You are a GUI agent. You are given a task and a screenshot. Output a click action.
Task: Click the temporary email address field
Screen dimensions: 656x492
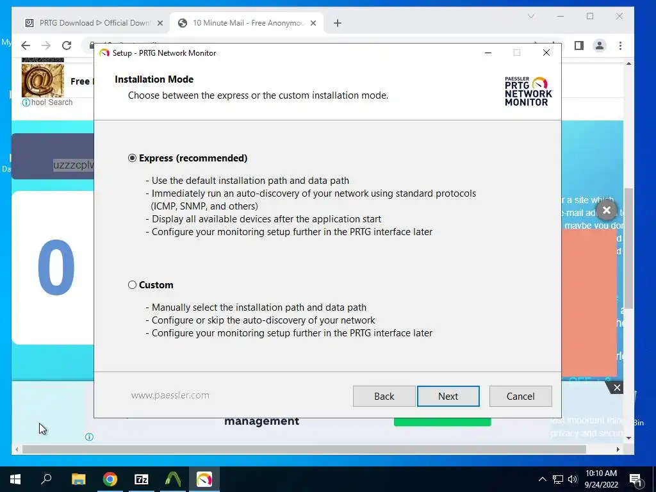[x=53, y=156]
